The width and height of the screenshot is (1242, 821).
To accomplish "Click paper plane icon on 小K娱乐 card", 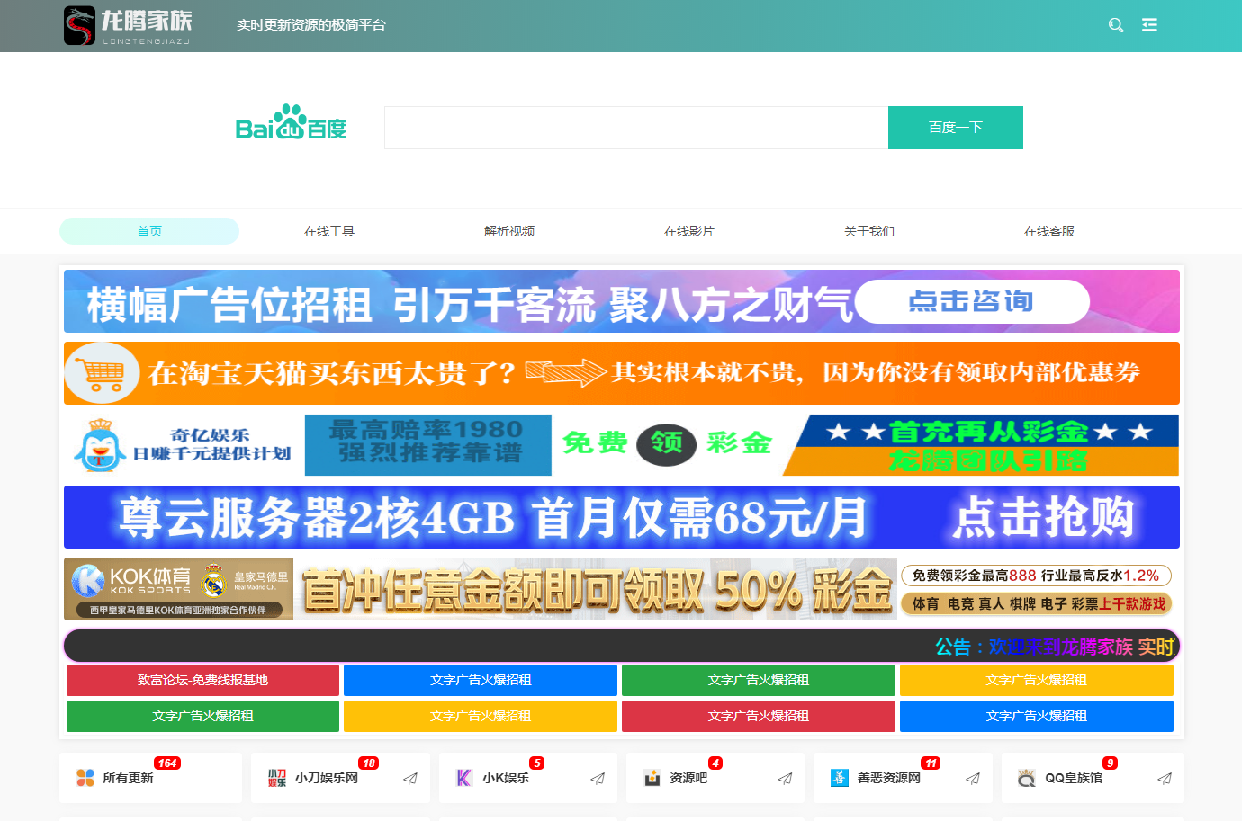I will pos(598,779).
